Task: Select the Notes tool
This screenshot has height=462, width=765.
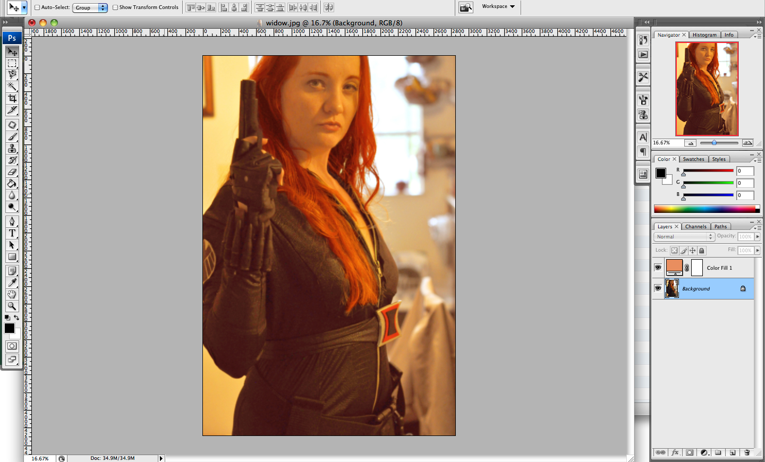Action: click(12, 271)
